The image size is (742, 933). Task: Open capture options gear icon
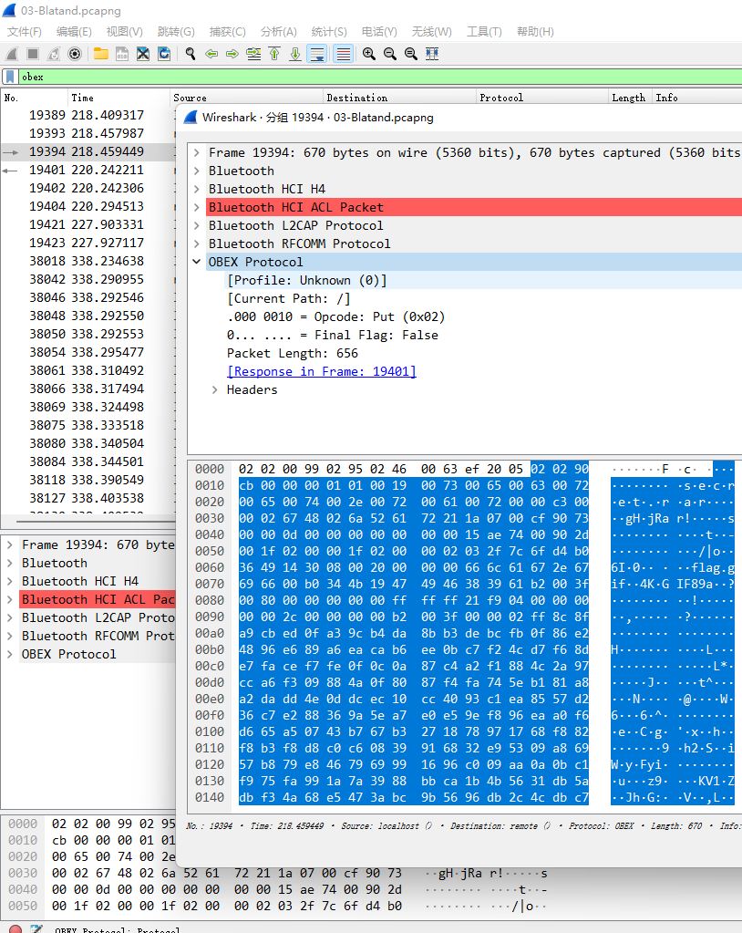[75, 54]
